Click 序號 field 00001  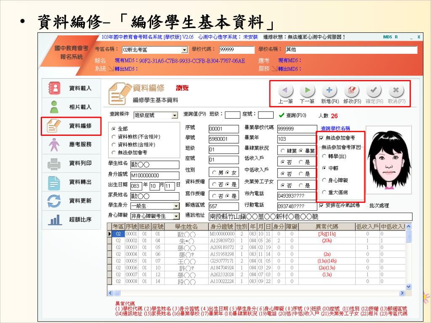click(224, 129)
